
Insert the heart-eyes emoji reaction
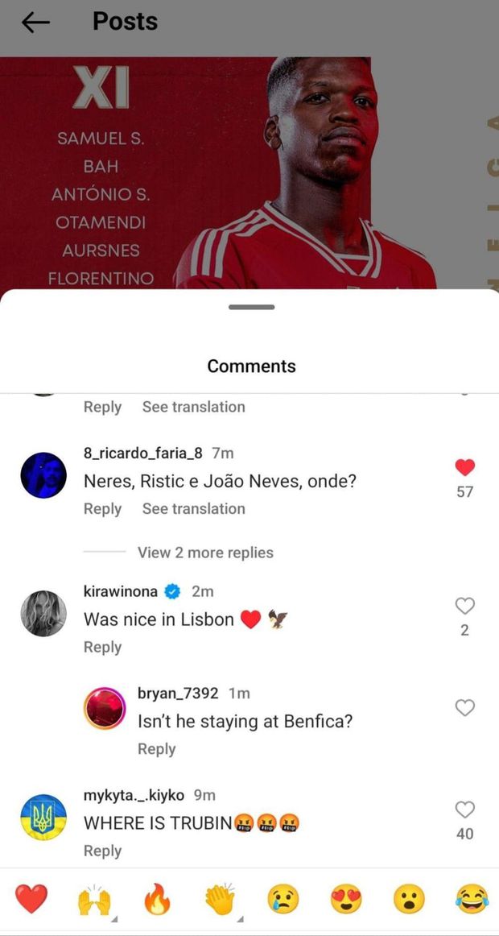(x=346, y=900)
